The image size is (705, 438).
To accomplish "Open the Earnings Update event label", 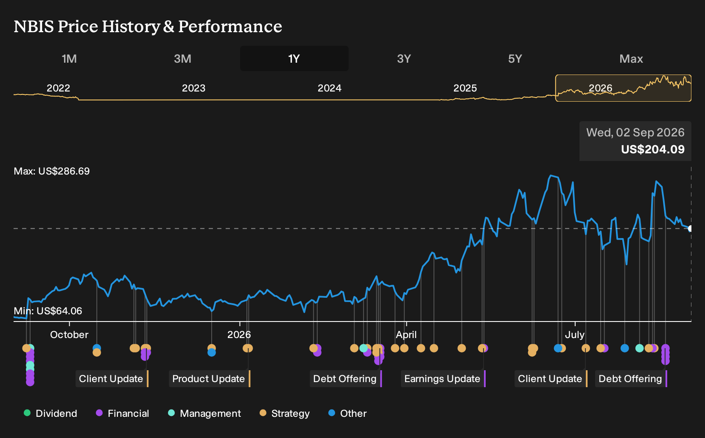I will (443, 379).
